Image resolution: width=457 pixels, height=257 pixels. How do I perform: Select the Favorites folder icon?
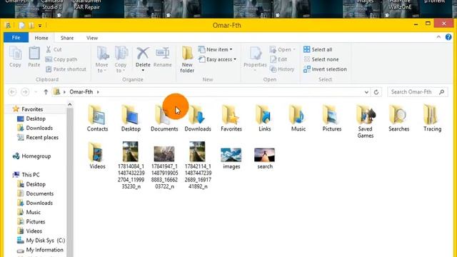(x=231, y=119)
